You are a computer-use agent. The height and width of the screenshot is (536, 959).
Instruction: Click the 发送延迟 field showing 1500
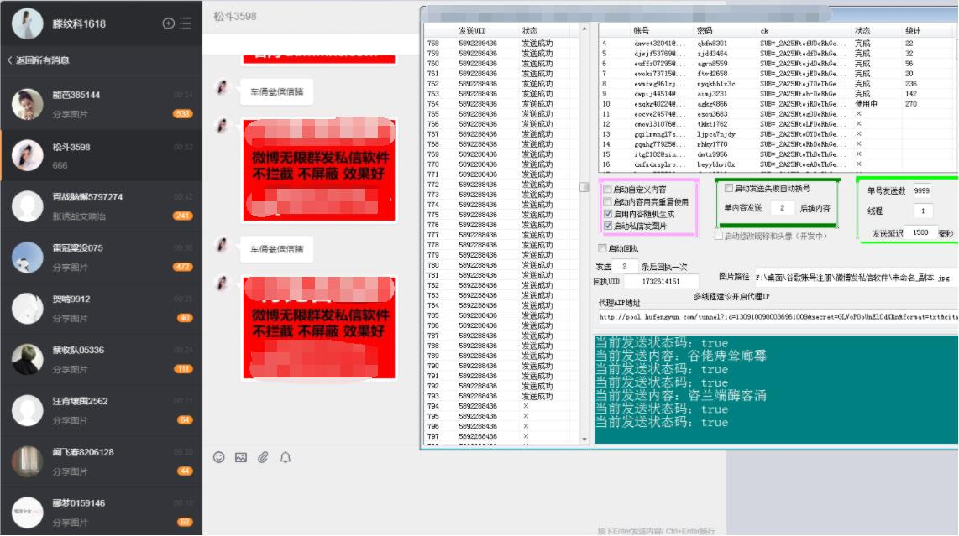[x=920, y=233]
